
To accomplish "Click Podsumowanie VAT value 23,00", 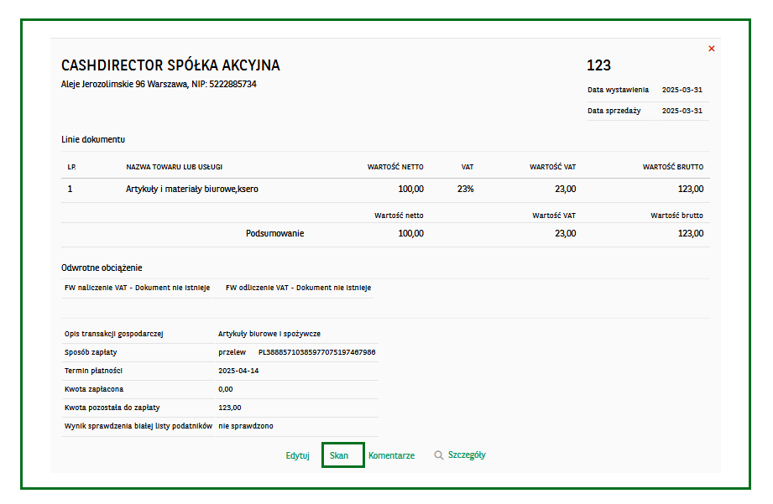I will (565, 233).
